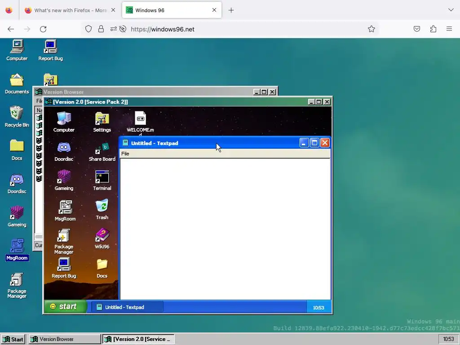
Task: Click inside the Textpad text area
Action: coord(225,229)
